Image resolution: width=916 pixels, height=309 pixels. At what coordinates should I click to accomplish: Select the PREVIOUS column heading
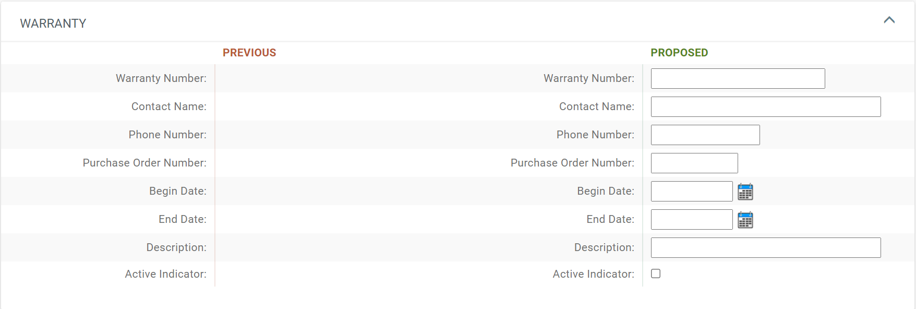(x=249, y=53)
